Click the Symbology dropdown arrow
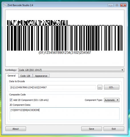Screen dimensions: 130x137 pyautogui.click(x=122, y=70)
